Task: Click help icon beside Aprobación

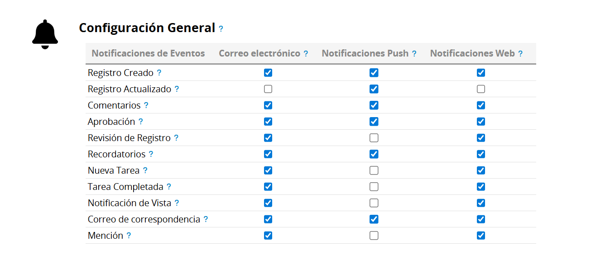Action: [x=140, y=122]
